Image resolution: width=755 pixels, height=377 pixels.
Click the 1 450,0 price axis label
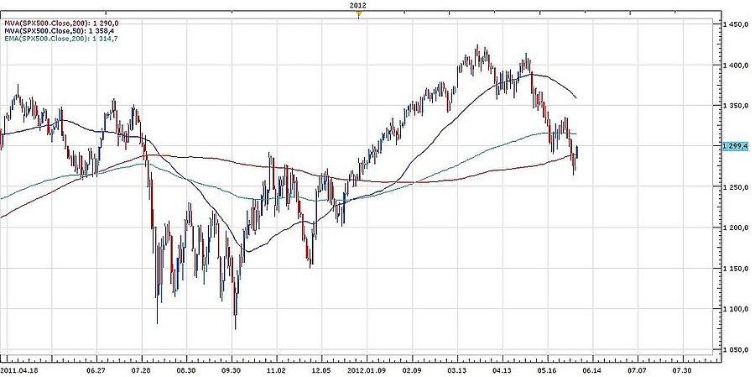(x=736, y=24)
